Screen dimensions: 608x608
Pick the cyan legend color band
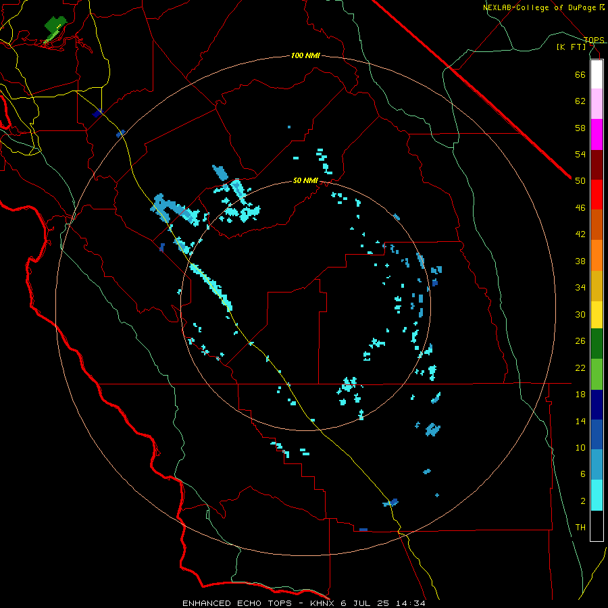click(597, 495)
